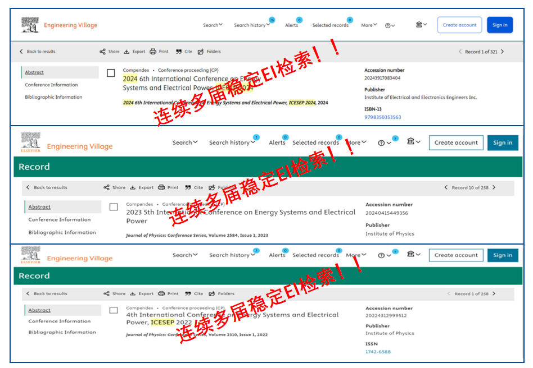Viewport: 533px width, 368px height.
Task: Open ISSN link 1742-6588
Action: click(378, 352)
